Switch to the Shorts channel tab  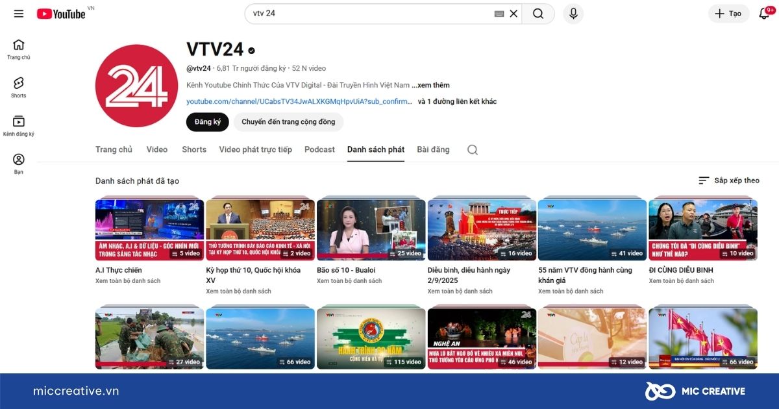pyautogui.click(x=194, y=149)
